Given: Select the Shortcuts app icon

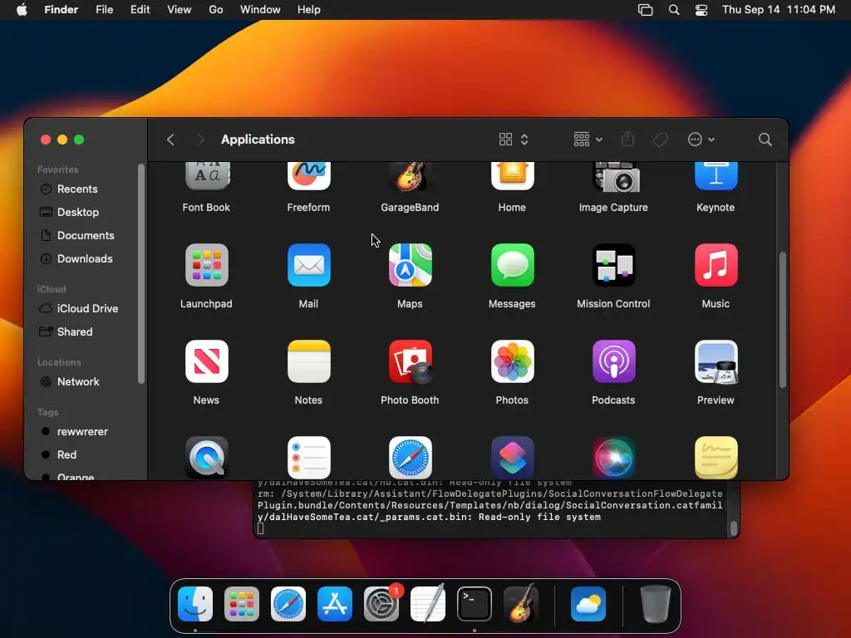Looking at the screenshot, I should tap(512, 458).
